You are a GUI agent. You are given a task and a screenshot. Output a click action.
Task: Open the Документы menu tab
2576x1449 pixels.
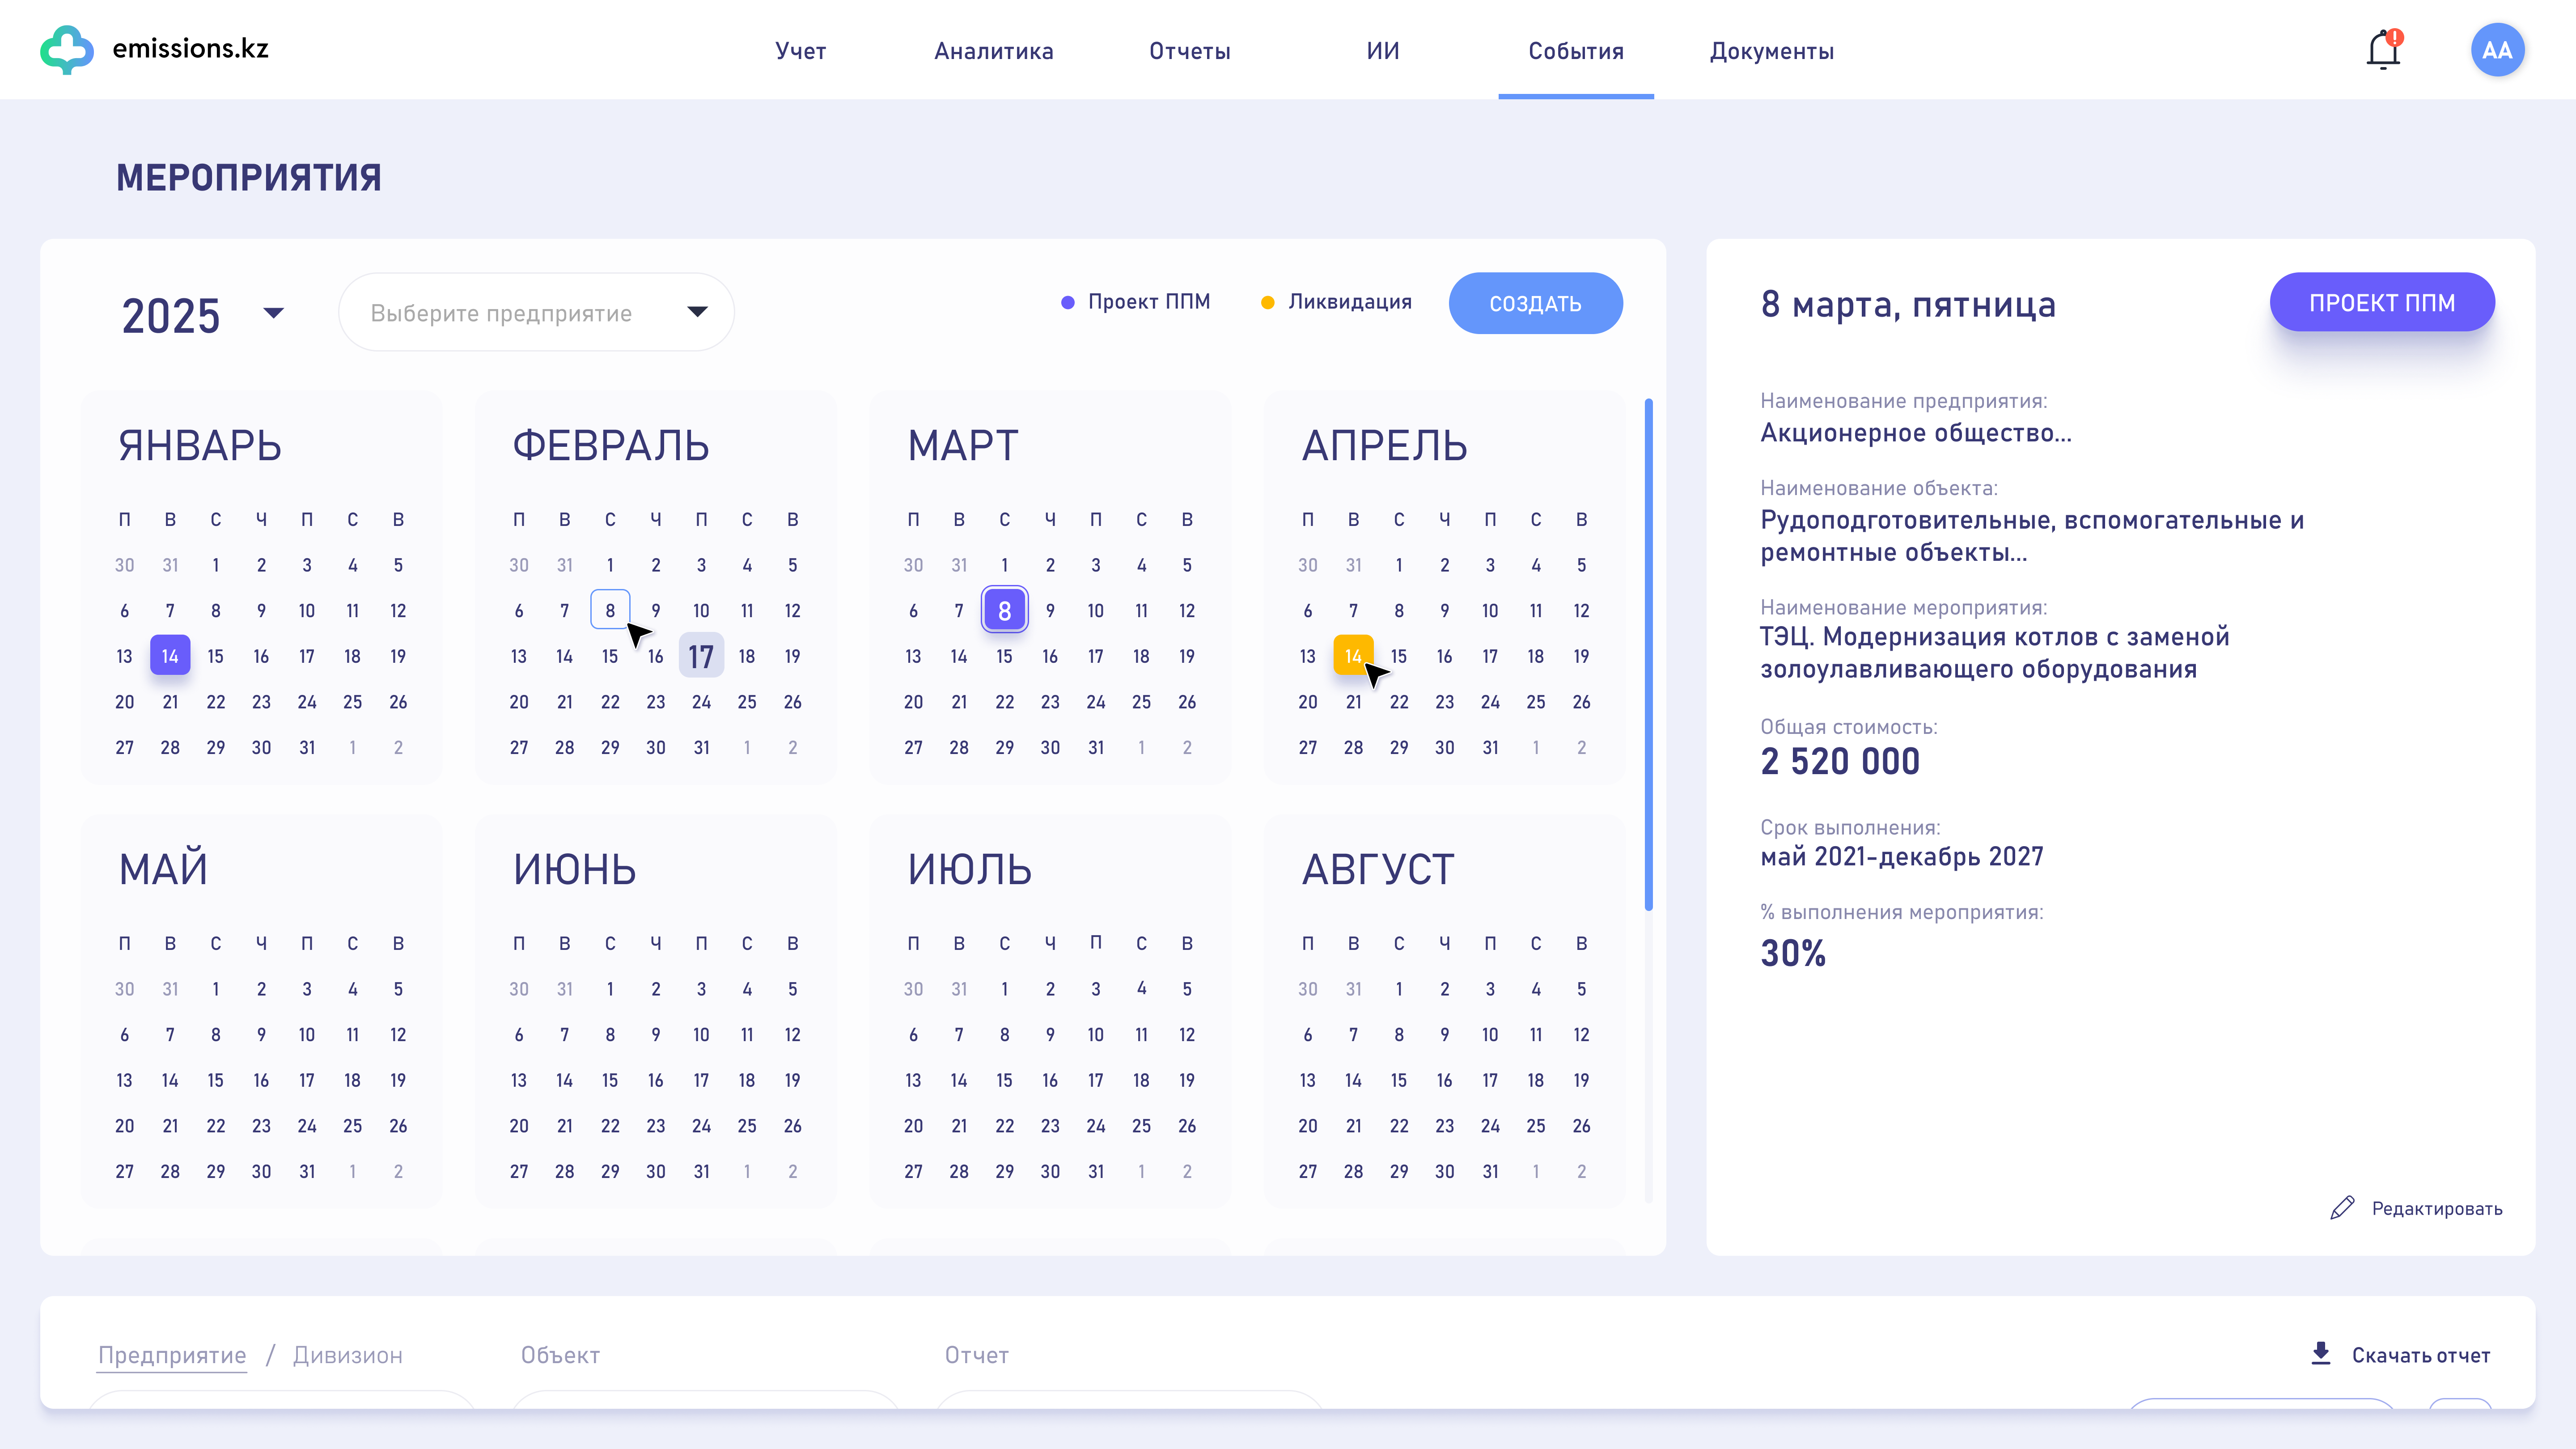pyautogui.click(x=1771, y=51)
